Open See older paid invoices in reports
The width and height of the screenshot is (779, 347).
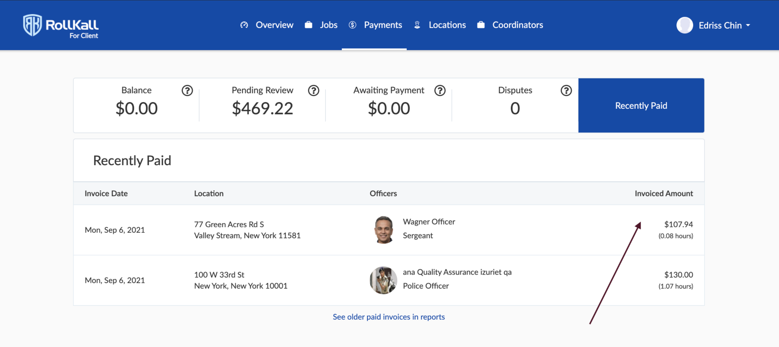pyautogui.click(x=389, y=317)
